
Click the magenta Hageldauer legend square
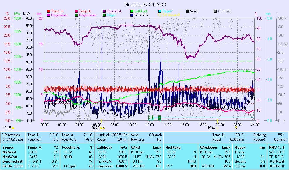(49, 15)
